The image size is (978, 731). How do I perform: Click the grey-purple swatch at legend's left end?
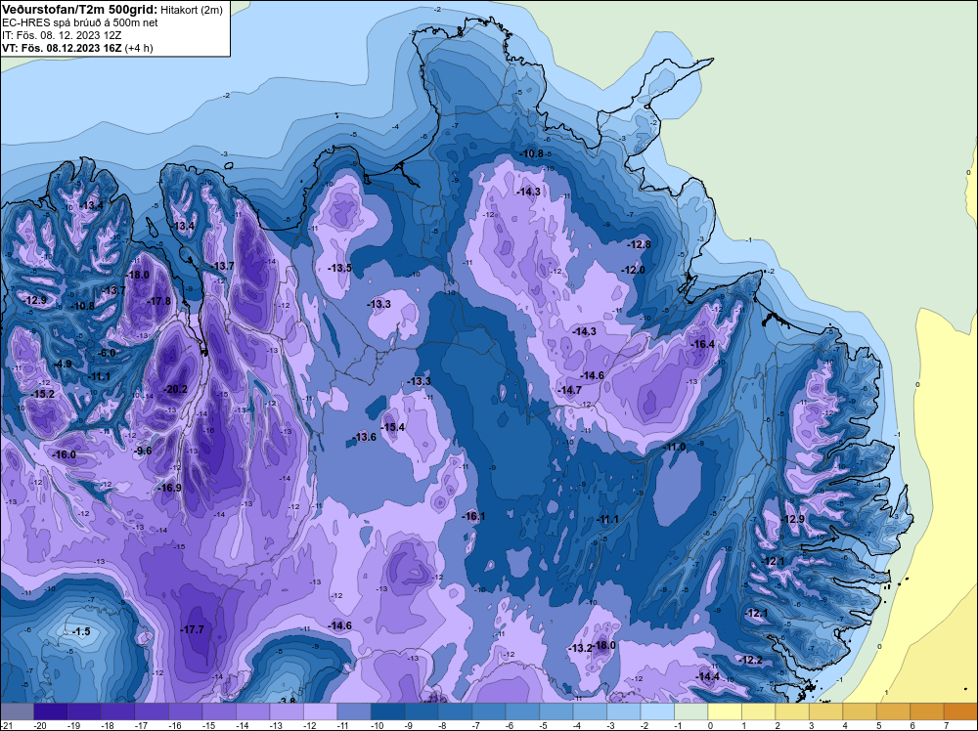coord(17,711)
